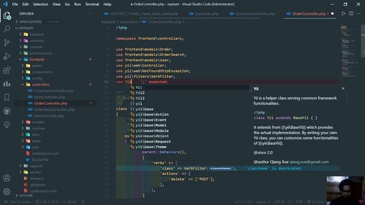Expand the components folder
Screen dimensions: 365x205
[x=42, y=72]
